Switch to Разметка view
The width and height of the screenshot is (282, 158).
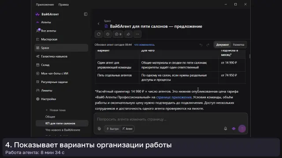click(x=238, y=45)
